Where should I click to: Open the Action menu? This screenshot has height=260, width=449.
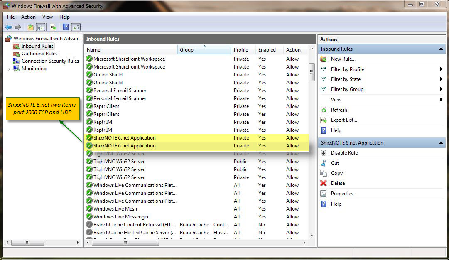pyautogui.click(x=28, y=17)
